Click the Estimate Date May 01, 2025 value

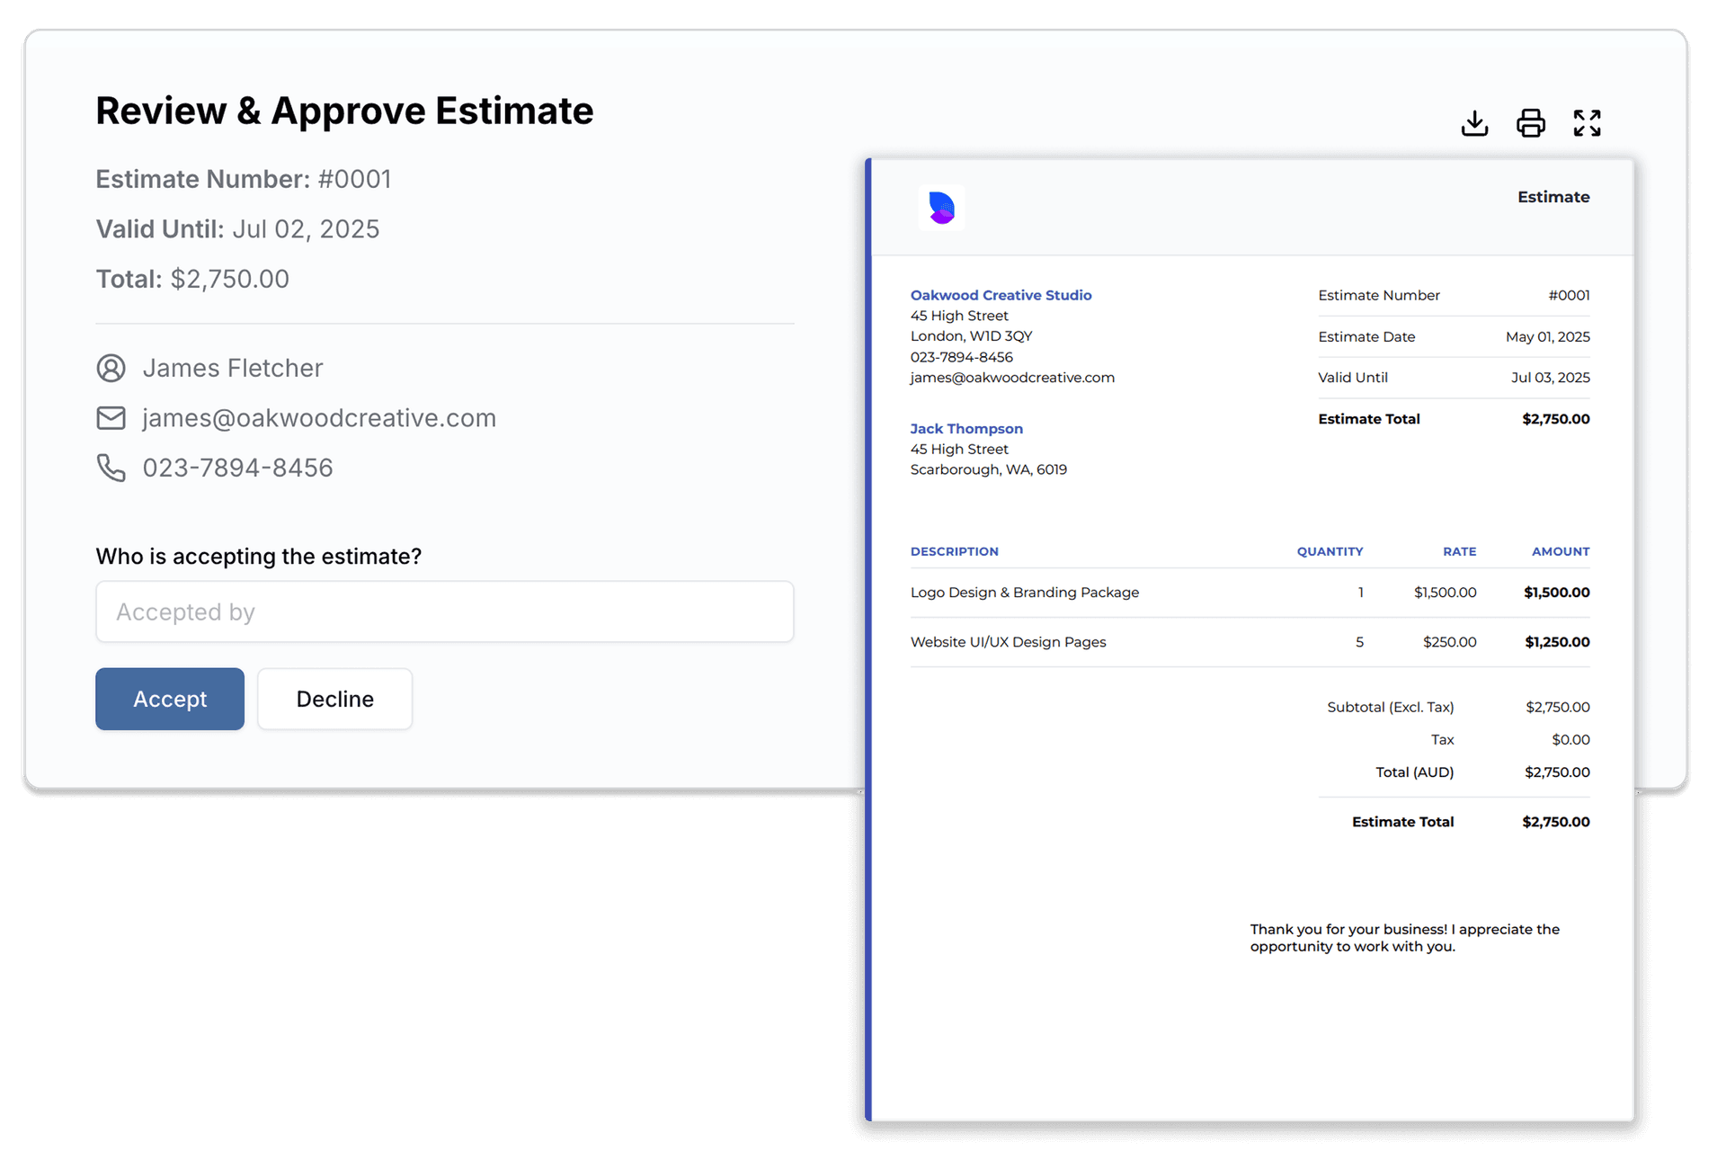tap(1547, 337)
